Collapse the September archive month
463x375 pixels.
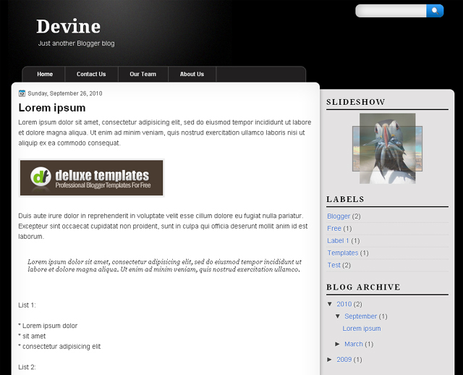click(338, 316)
